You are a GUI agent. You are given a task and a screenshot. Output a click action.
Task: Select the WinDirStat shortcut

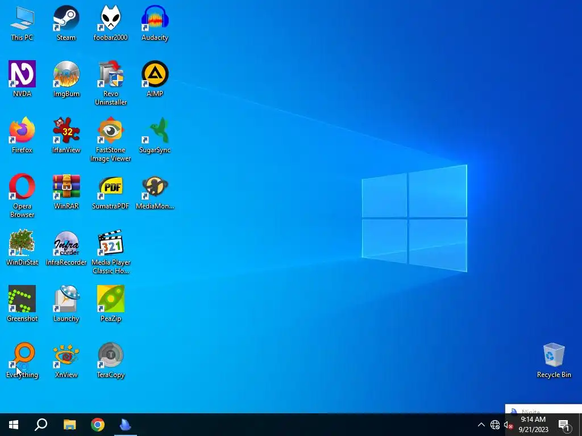pyautogui.click(x=22, y=248)
